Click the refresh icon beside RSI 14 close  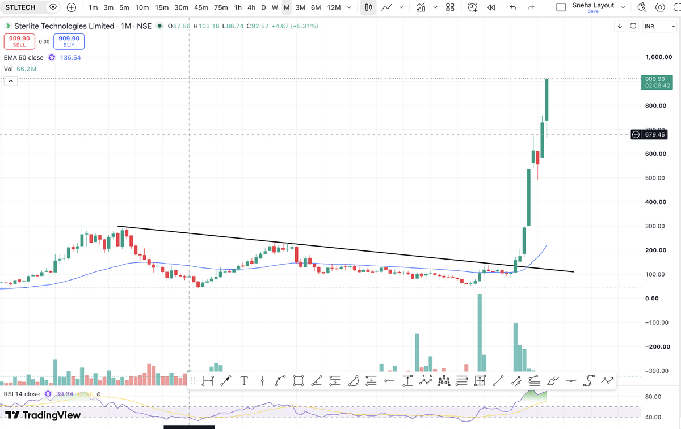[x=48, y=394]
